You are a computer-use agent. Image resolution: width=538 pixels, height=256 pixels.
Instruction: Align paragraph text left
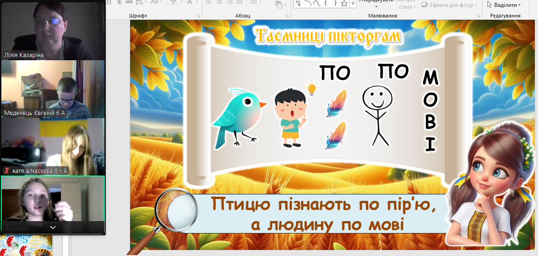[209, 2]
